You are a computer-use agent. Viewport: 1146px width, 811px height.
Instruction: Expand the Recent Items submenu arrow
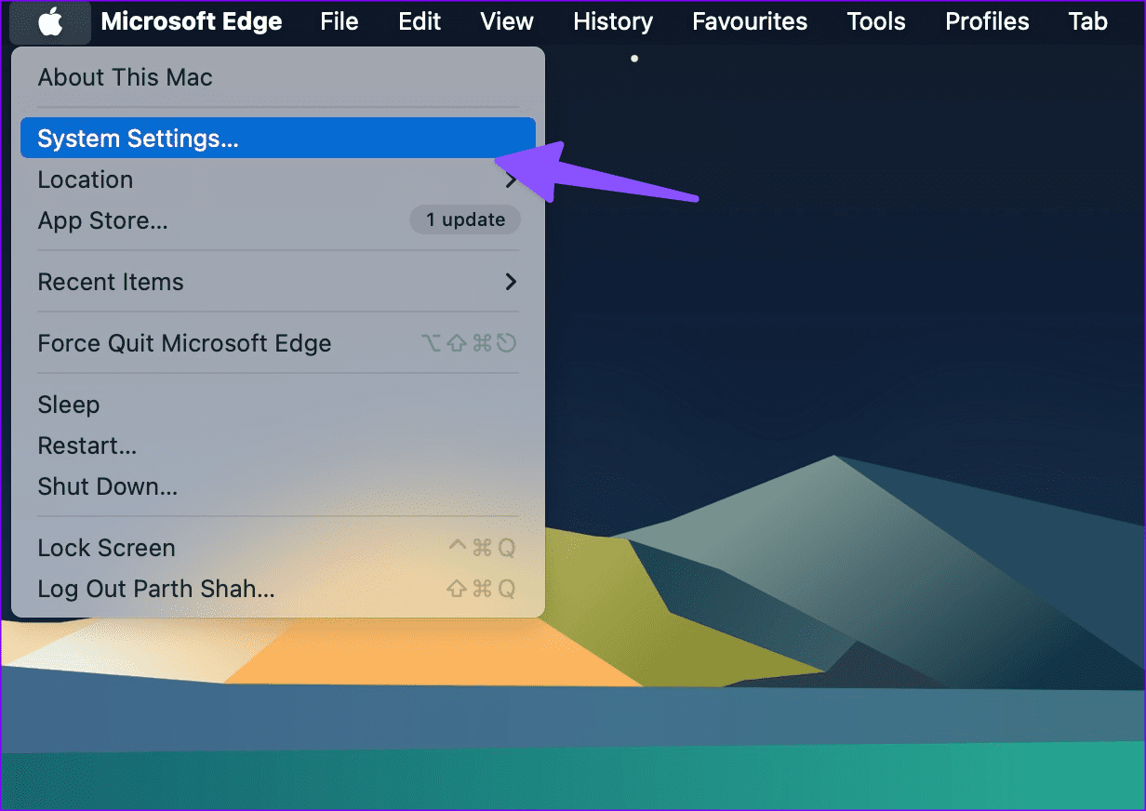[510, 282]
